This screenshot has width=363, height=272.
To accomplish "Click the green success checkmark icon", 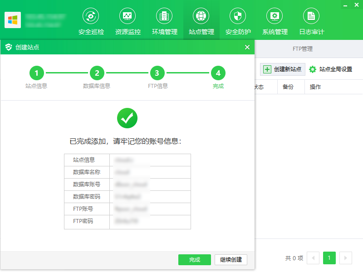I will [127, 118].
